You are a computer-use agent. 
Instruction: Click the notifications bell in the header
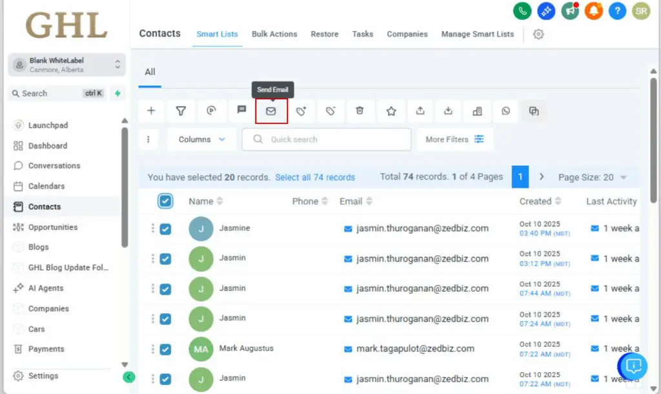click(593, 10)
